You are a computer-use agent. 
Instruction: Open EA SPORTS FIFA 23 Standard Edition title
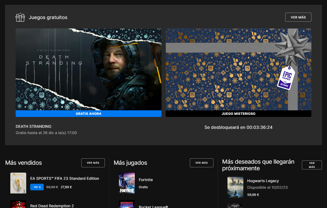click(65, 178)
